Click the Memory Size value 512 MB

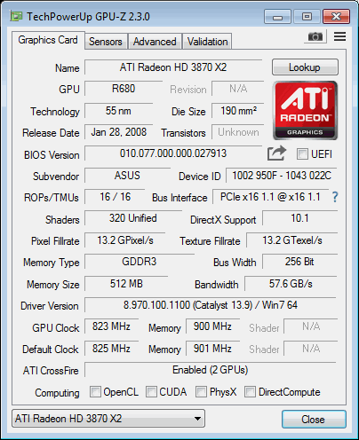click(126, 284)
